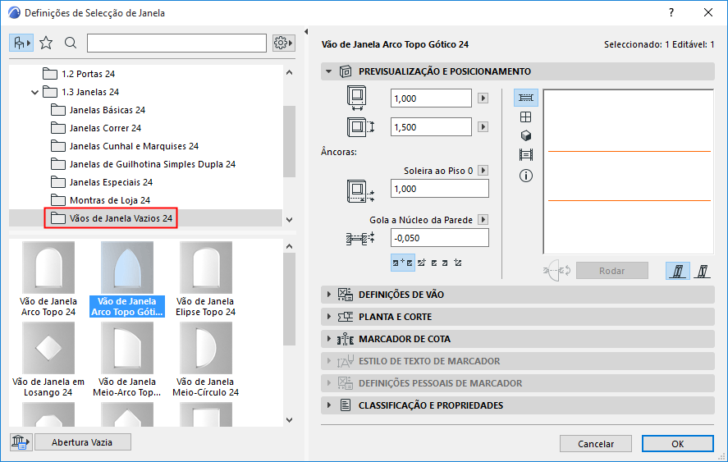
Task: Click the thumbnail list scroll-down arrow
Action: tap(289, 420)
